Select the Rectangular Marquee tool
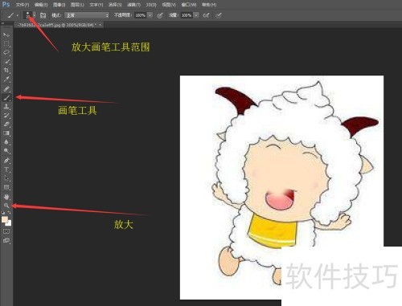 [x=6, y=43]
